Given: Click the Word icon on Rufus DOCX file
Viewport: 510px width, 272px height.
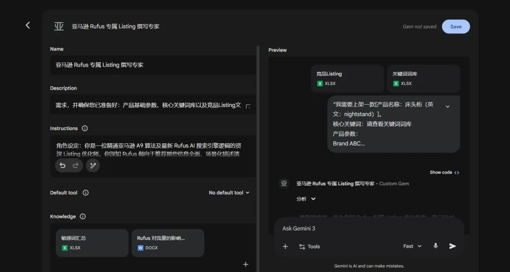Looking at the screenshot, I should click(141, 247).
